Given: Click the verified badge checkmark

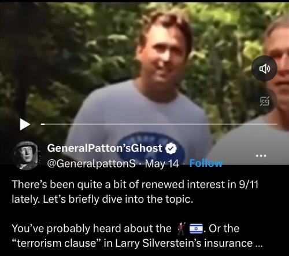Looking at the screenshot, I should point(171,149).
